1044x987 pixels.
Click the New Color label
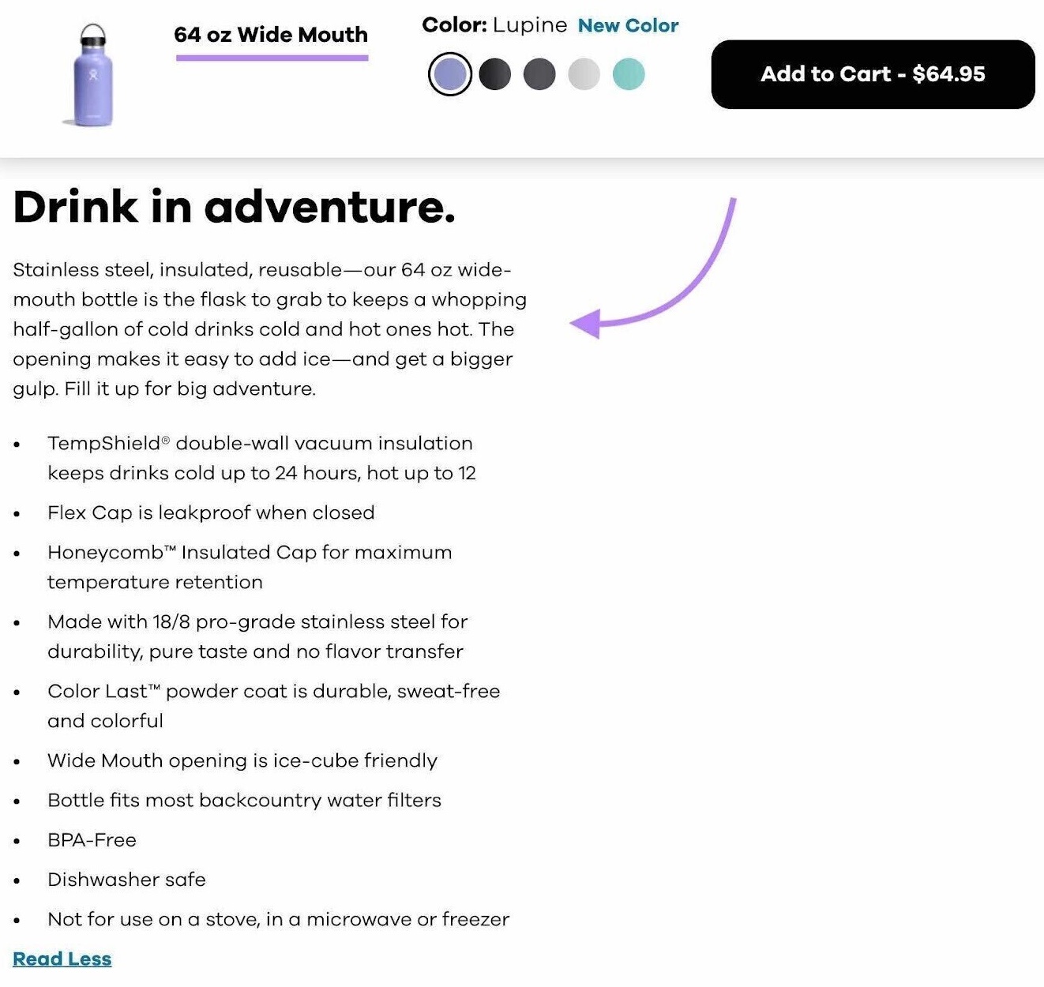[629, 25]
